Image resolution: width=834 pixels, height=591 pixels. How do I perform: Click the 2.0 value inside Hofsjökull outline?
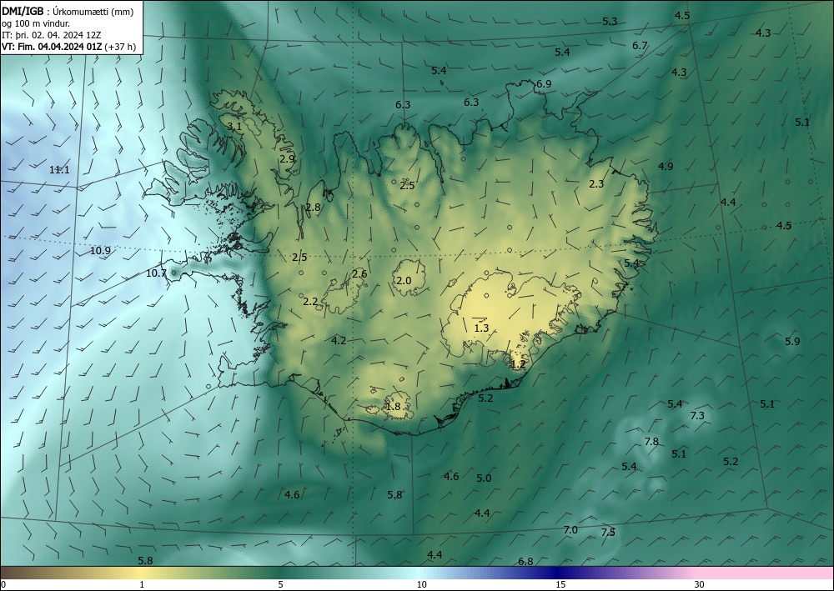pyautogui.click(x=404, y=280)
